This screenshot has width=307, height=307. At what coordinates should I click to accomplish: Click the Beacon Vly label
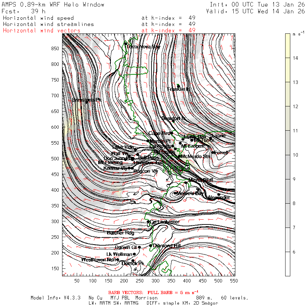(146, 171)
